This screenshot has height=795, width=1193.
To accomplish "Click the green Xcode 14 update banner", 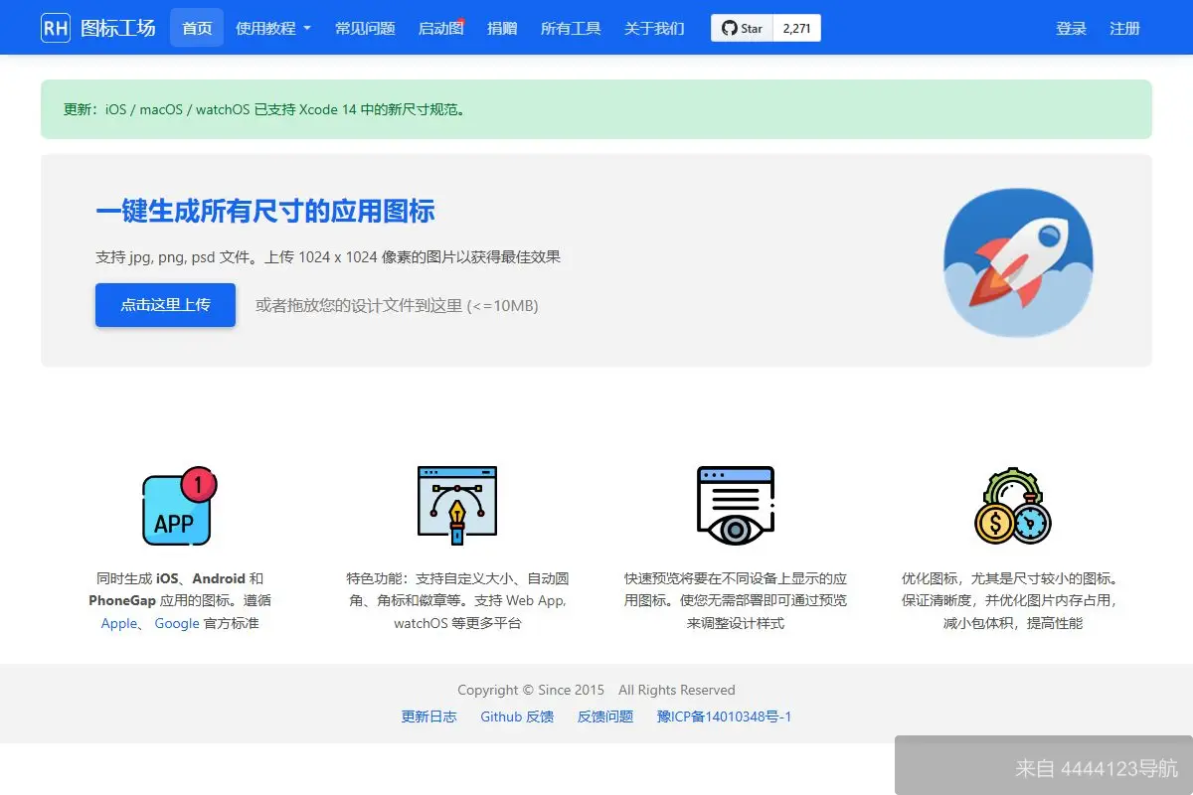I will [596, 110].
